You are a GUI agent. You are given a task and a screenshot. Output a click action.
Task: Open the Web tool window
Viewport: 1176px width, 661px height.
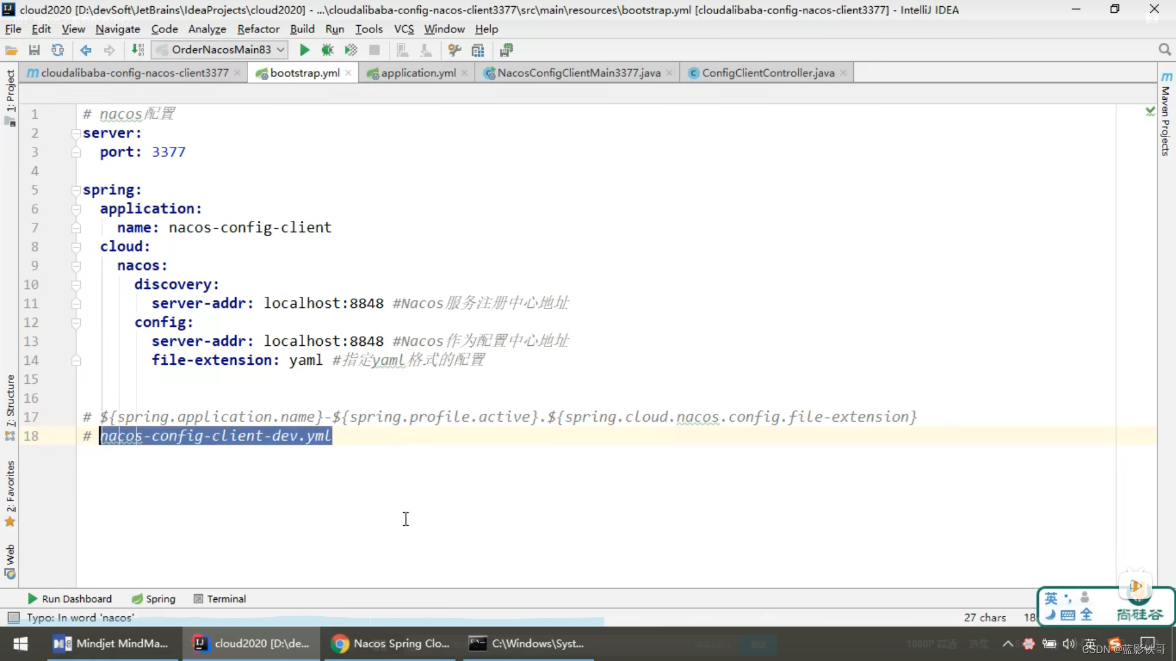point(10,561)
